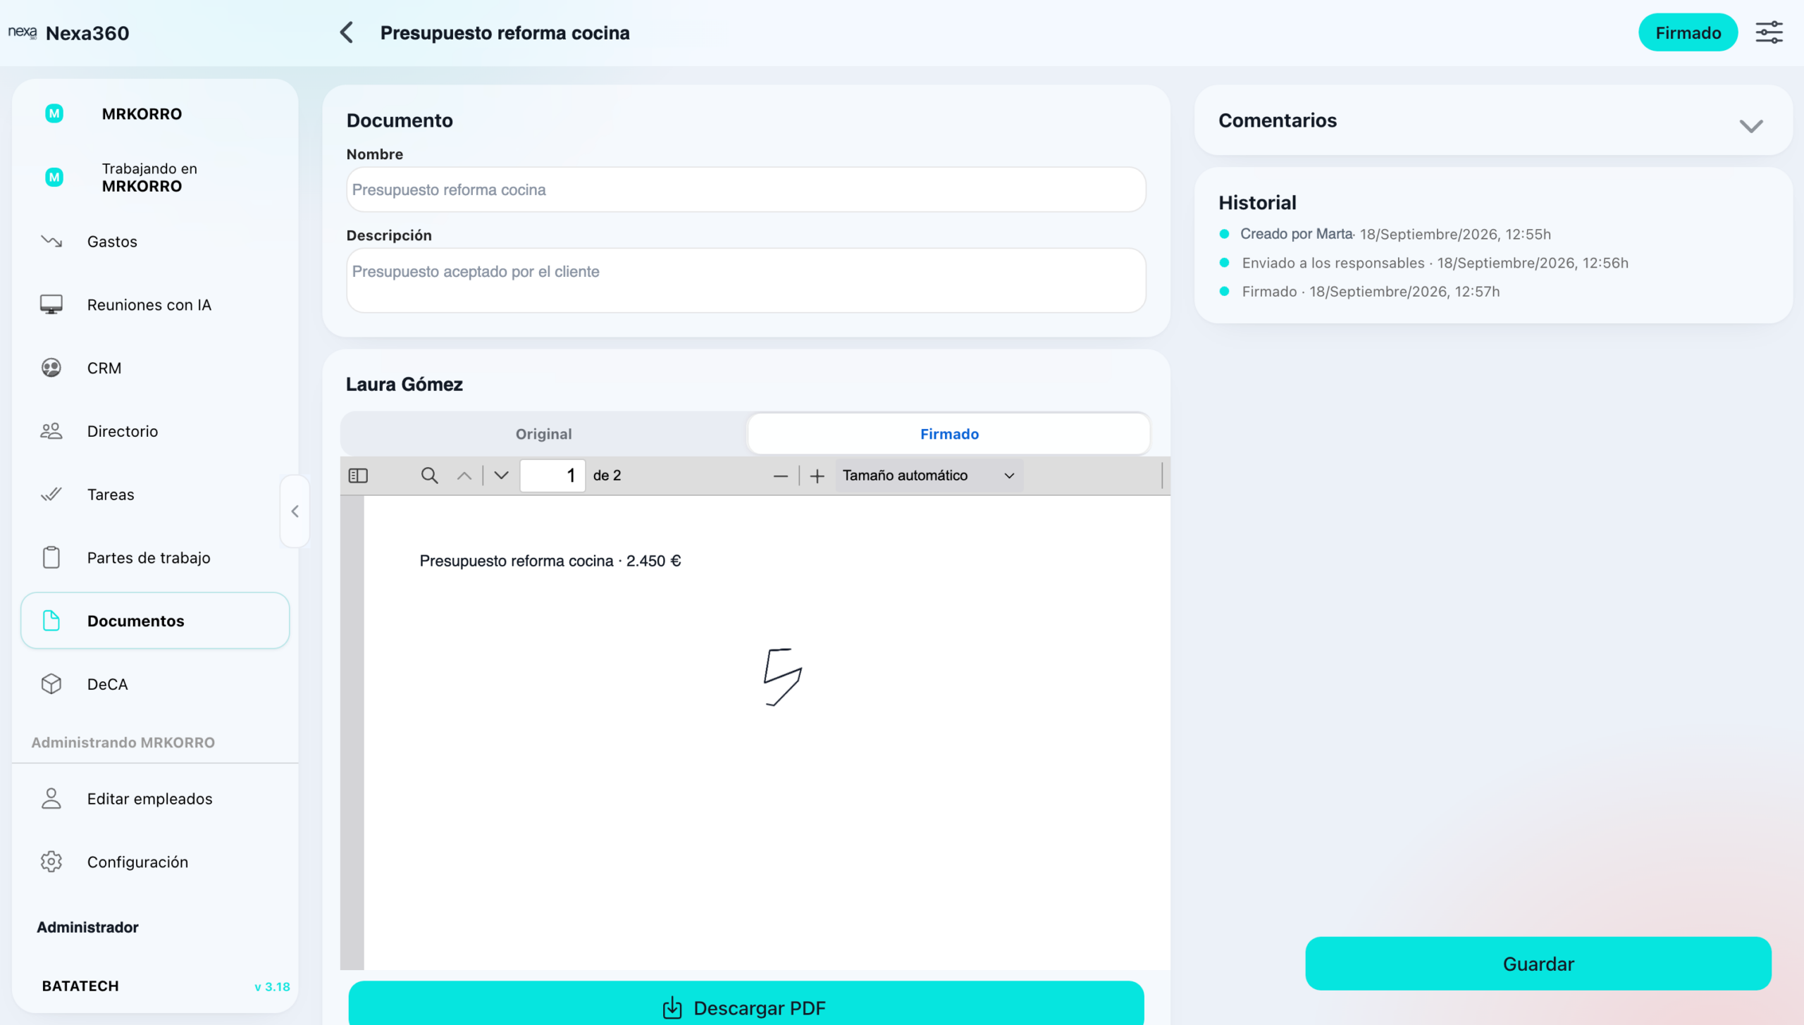This screenshot has width=1804, height=1025.
Task: Go to previous PDF page
Action: coord(464,476)
